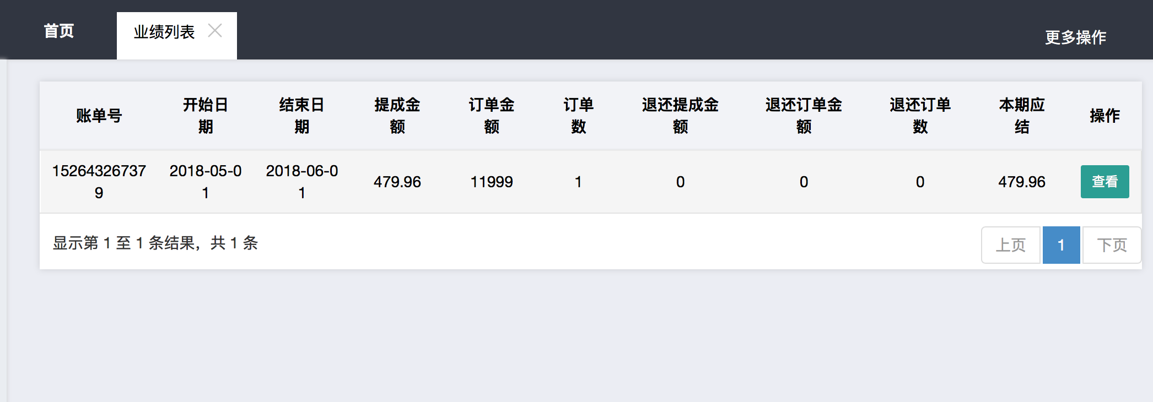Screen dimensions: 1153x402
Task: Click the 开始日期 column header
Action: 205,116
